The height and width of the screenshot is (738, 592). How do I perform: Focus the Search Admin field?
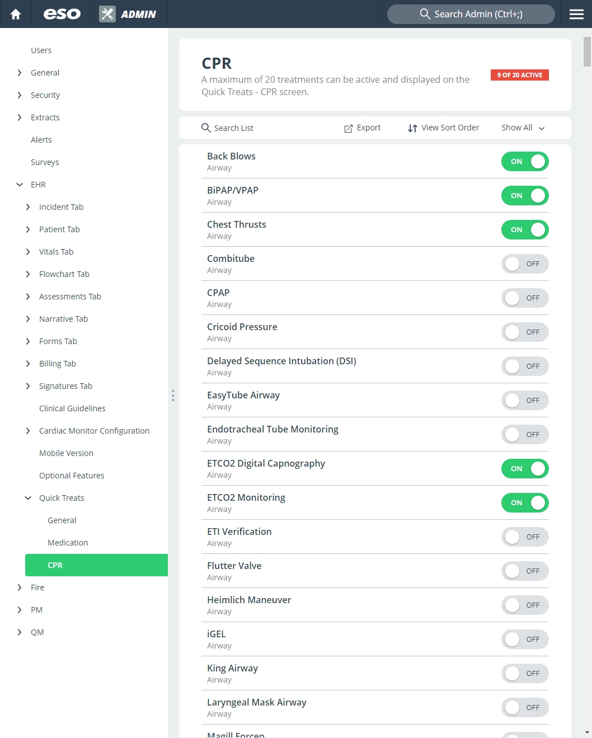pyautogui.click(x=471, y=14)
